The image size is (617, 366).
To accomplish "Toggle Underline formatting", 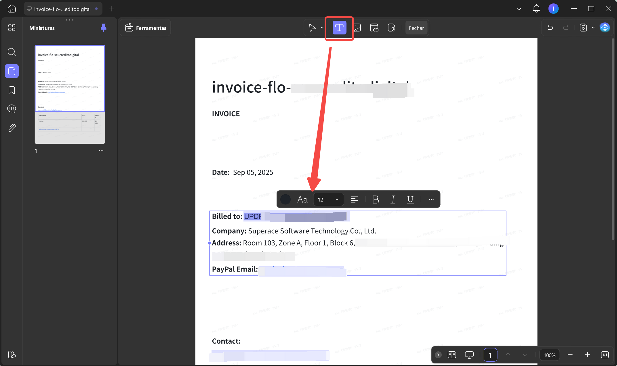I will point(410,199).
